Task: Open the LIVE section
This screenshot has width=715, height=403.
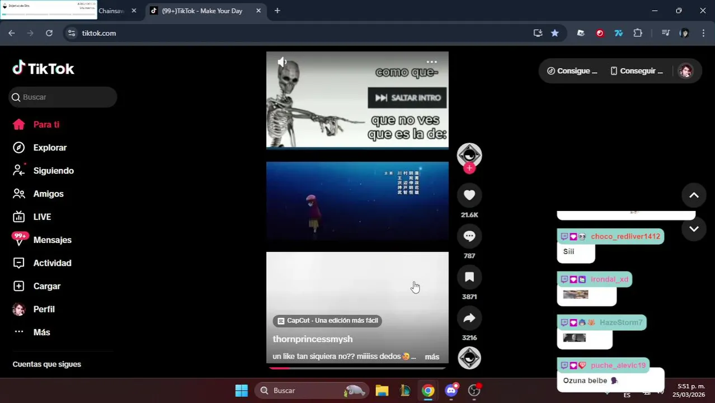Action: 32,217
